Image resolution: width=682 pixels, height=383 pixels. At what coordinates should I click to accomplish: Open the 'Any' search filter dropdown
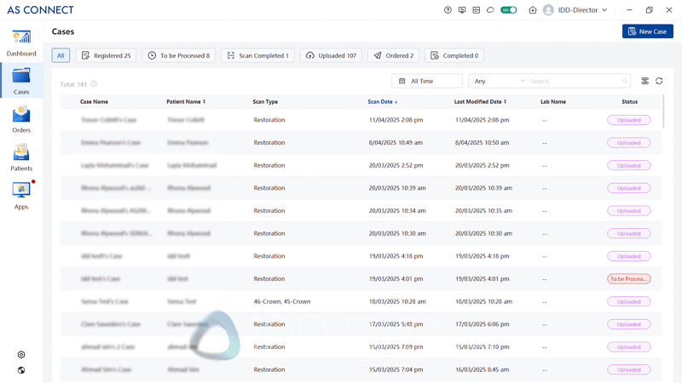tap(498, 81)
